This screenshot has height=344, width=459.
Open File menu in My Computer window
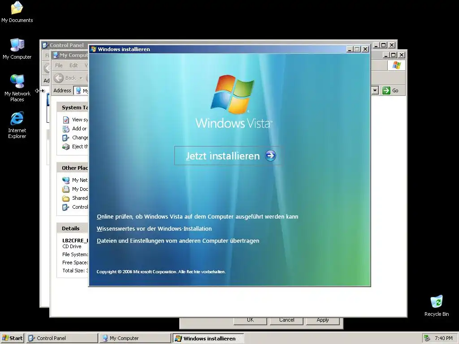(59, 65)
